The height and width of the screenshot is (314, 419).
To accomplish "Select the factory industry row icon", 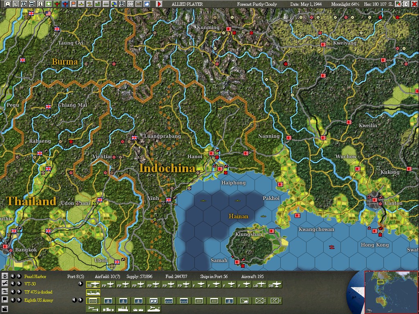I will tap(5, 309).
